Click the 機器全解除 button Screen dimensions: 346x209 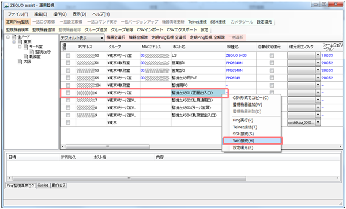[x=138, y=37]
